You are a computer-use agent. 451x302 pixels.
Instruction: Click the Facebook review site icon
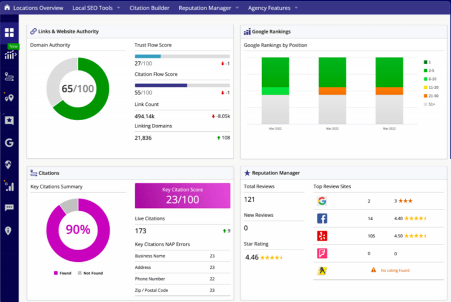click(x=322, y=219)
